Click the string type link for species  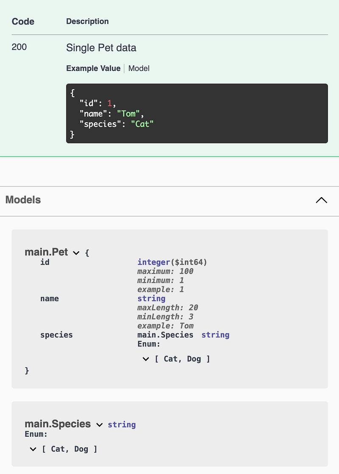215,335
